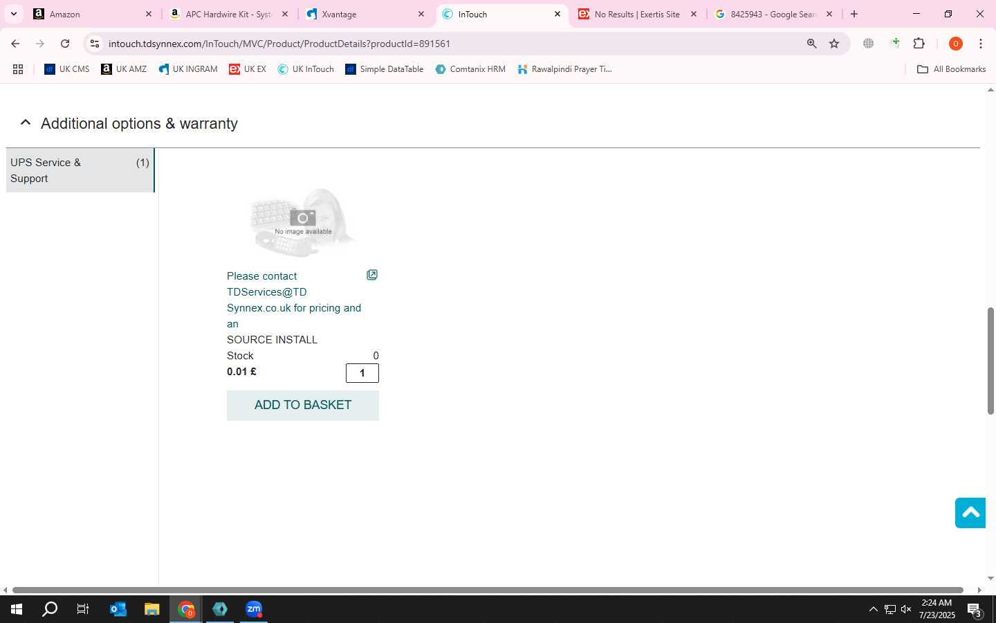This screenshot has height=623, width=996.
Task: Click the green plus extension icon
Action: pyautogui.click(x=895, y=44)
